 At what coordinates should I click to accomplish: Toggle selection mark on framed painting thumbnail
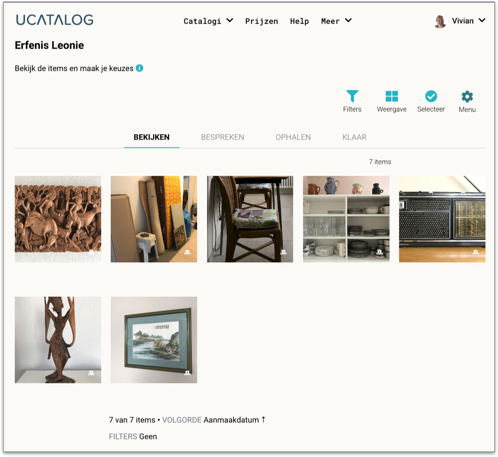point(187,373)
